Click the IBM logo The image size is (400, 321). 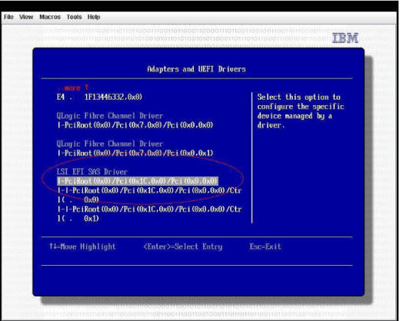pyautogui.click(x=345, y=38)
